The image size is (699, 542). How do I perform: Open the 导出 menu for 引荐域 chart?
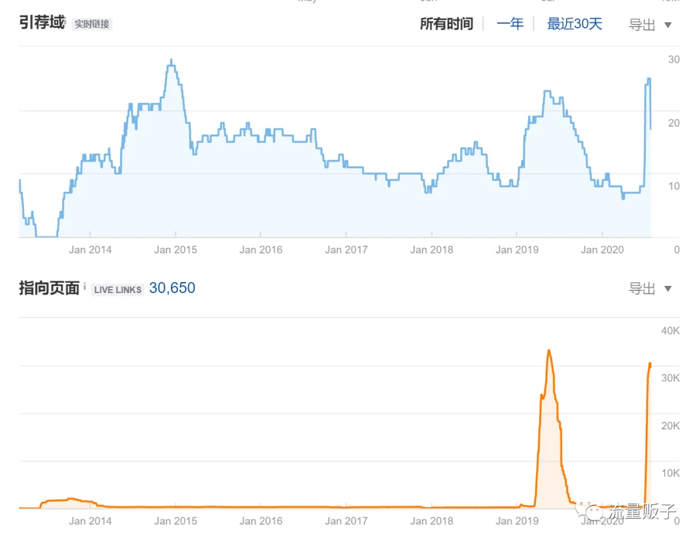click(x=642, y=25)
